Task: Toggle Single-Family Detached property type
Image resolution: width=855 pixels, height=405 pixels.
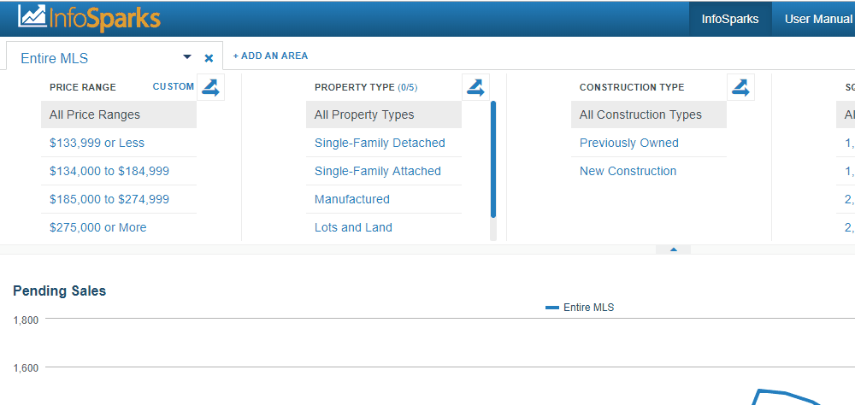Action: (380, 143)
